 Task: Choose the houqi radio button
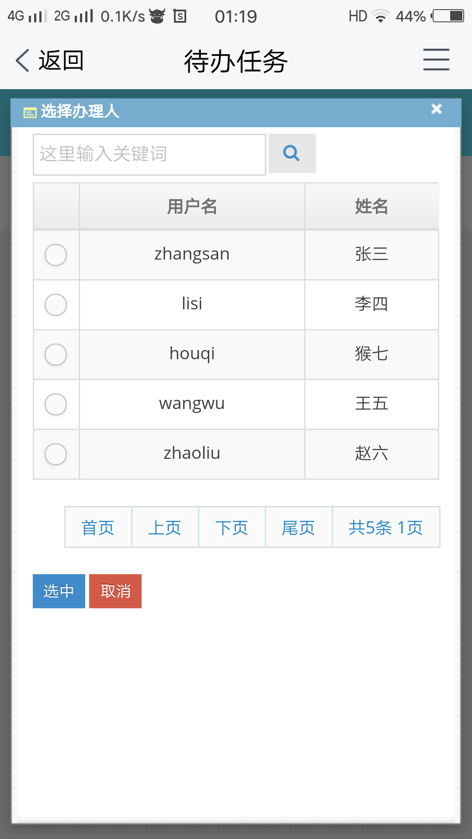click(56, 354)
